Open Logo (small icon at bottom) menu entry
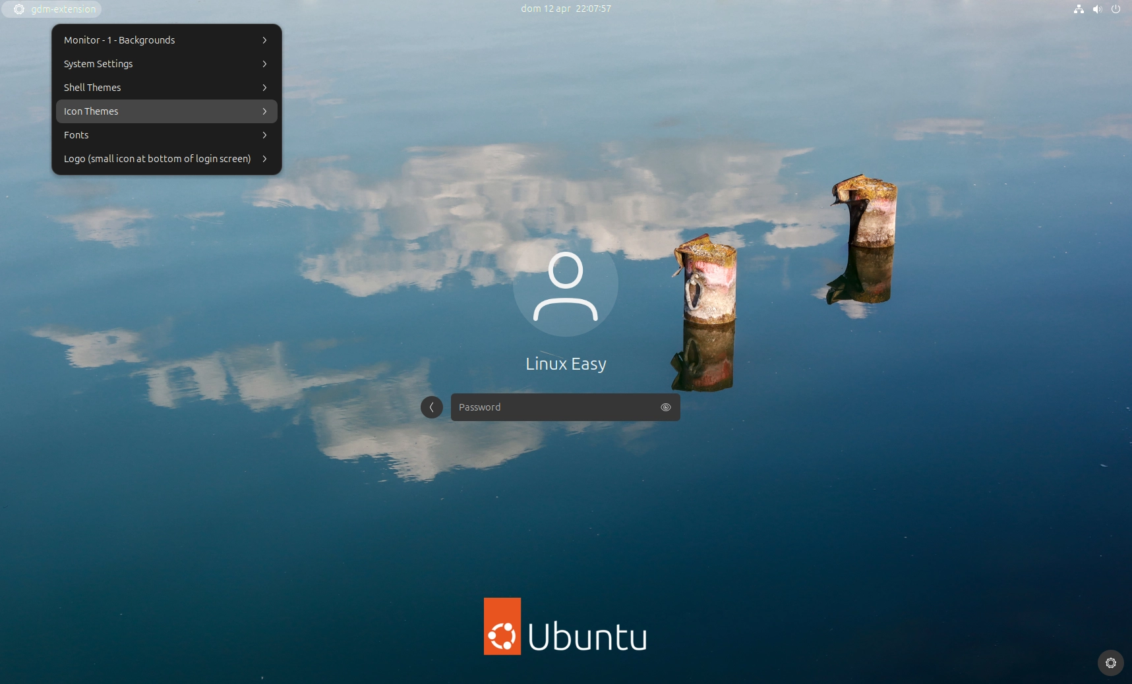The image size is (1132, 684). 157,159
